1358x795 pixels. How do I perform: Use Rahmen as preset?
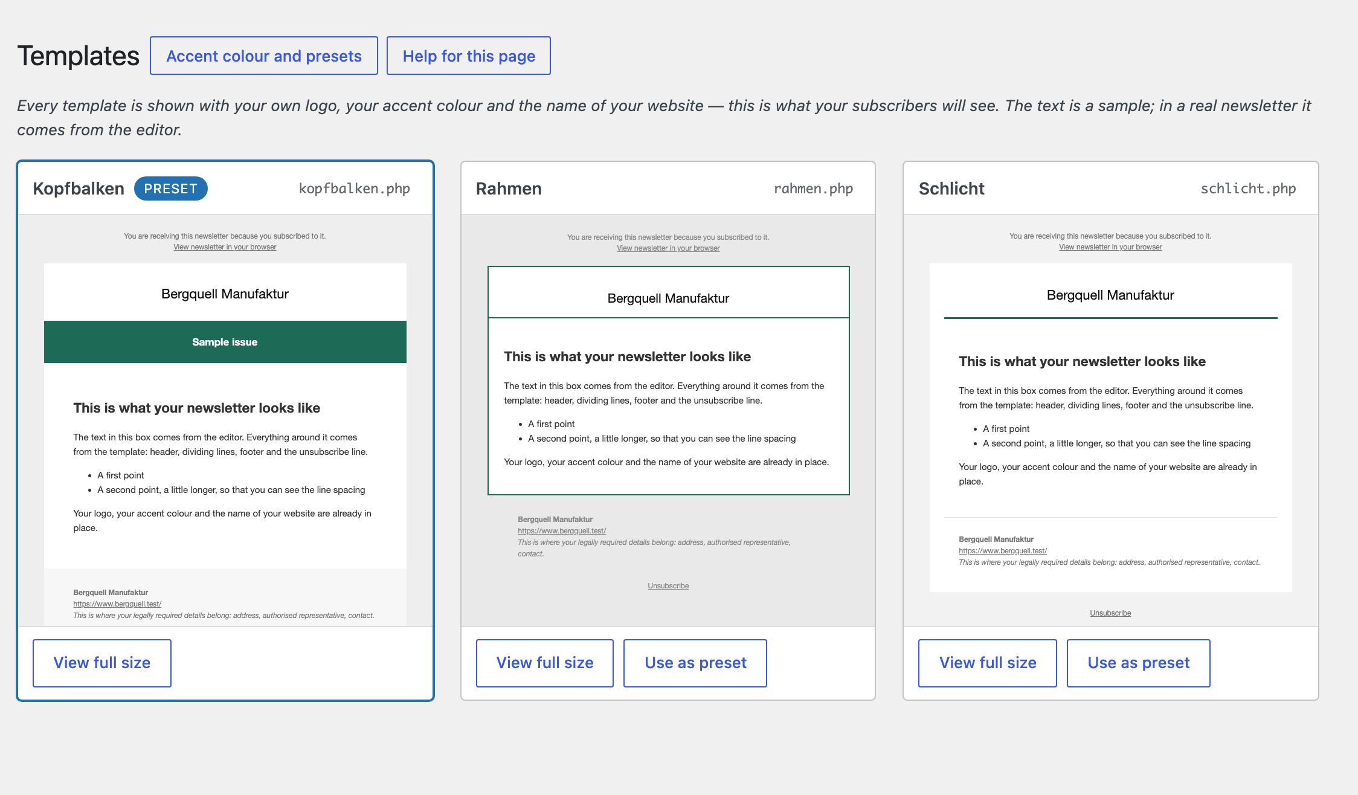coord(695,663)
